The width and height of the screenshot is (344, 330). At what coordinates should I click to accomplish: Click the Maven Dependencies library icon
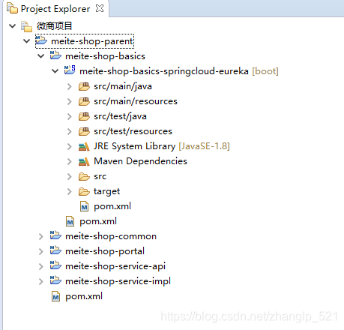pyautogui.click(x=84, y=162)
